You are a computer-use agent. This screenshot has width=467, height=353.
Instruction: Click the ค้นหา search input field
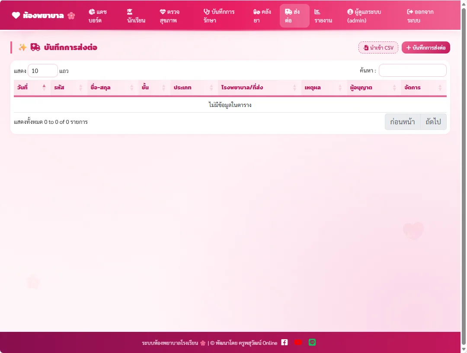(413, 70)
